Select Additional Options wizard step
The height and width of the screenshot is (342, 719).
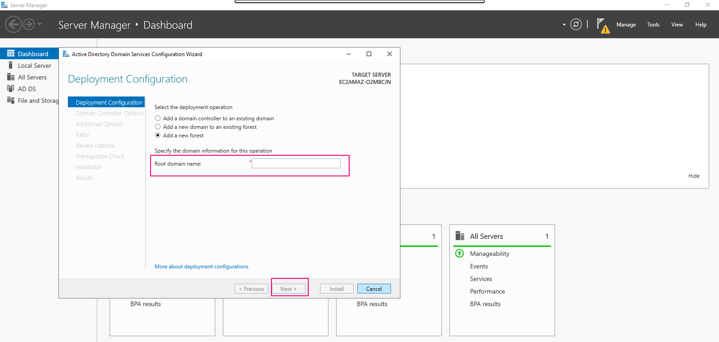(x=99, y=124)
